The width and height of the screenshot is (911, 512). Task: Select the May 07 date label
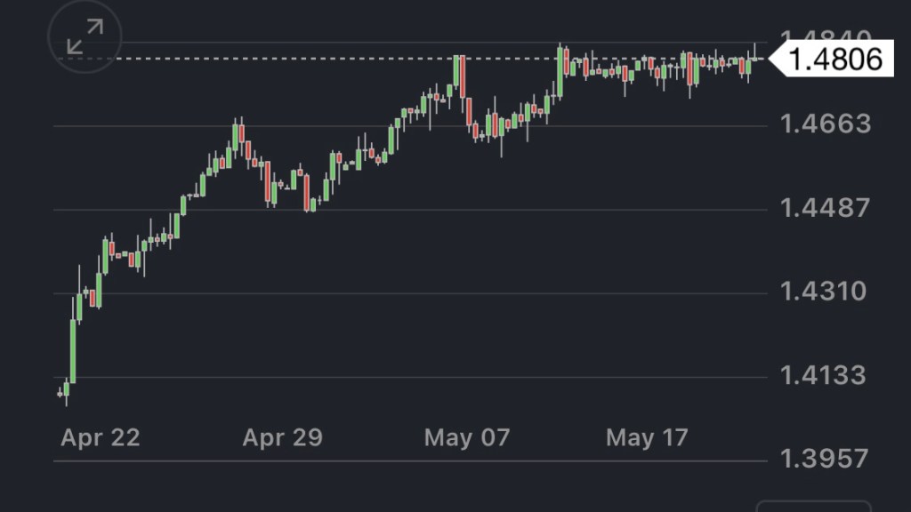[x=467, y=437]
